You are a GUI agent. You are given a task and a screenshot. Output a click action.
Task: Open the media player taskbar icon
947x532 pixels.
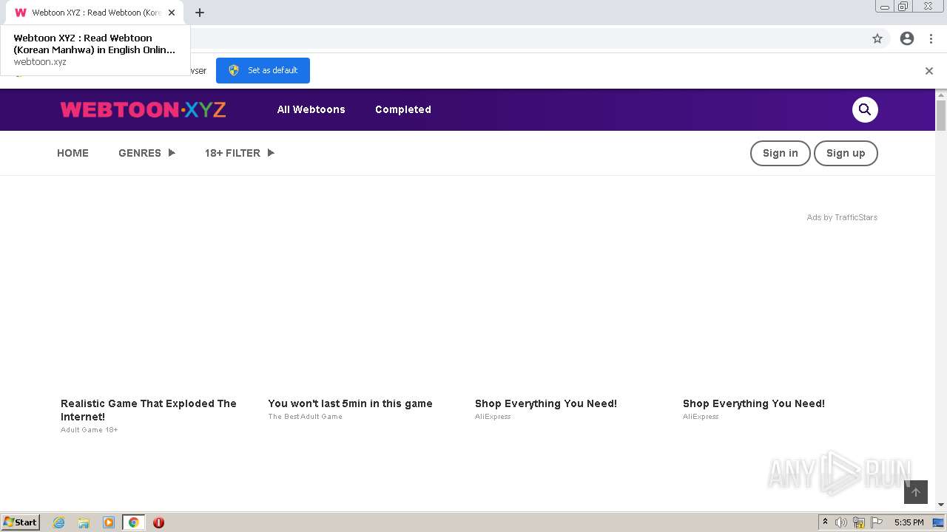tap(109, 522)
